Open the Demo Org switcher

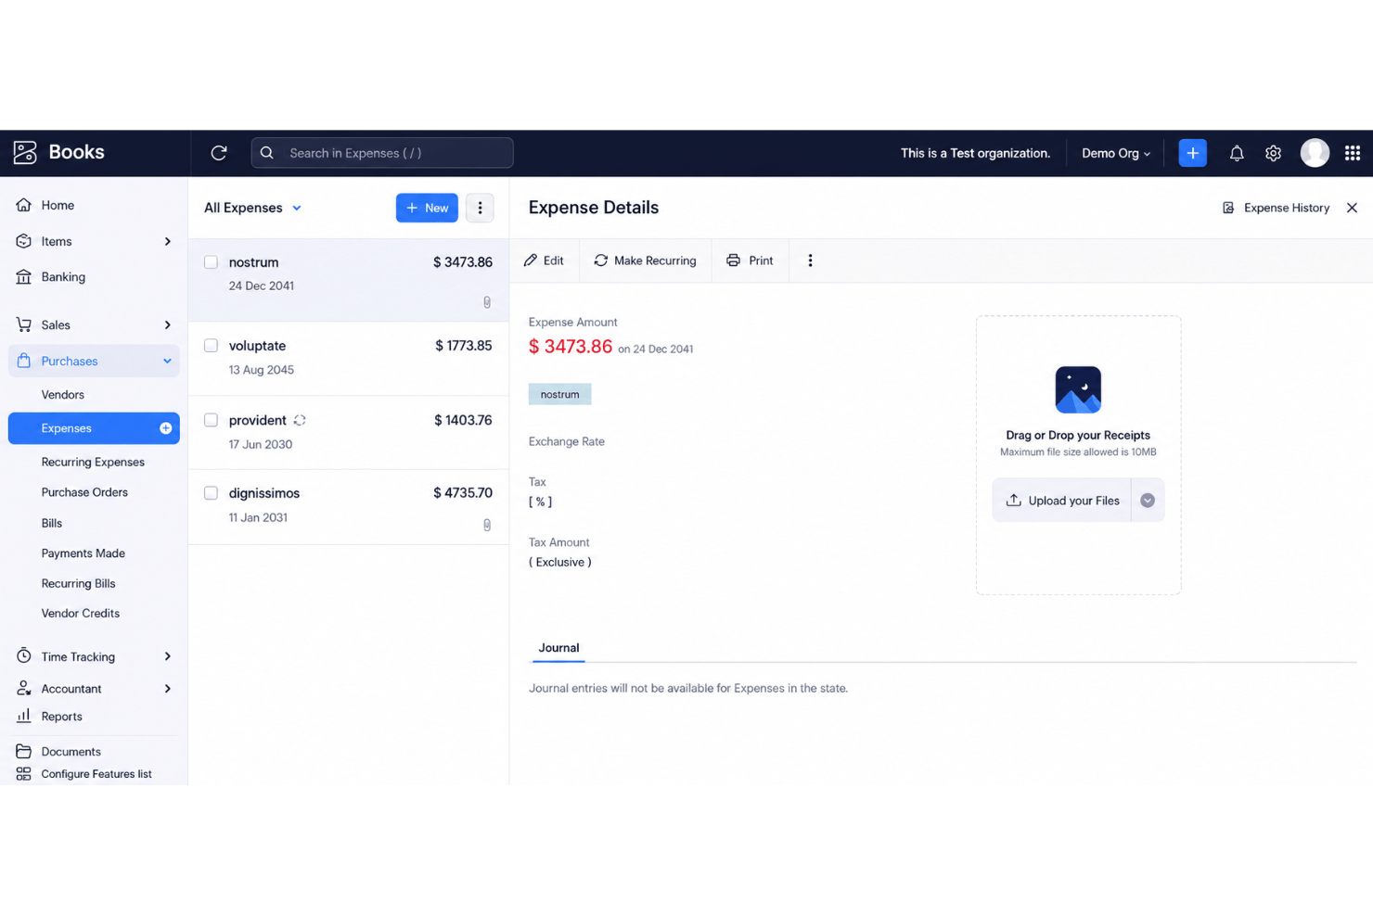click(1116, 153)
